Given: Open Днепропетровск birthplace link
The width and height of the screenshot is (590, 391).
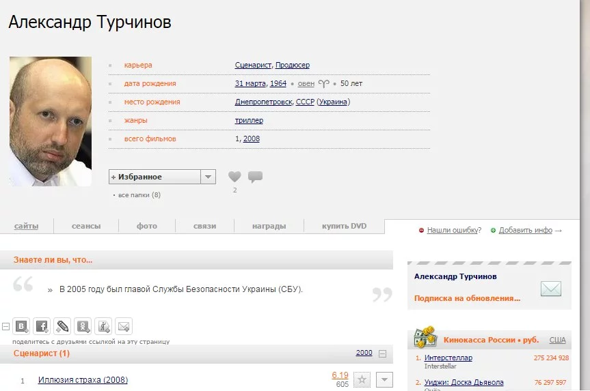Looking at the screenshot, I should (x=263, y=102).
